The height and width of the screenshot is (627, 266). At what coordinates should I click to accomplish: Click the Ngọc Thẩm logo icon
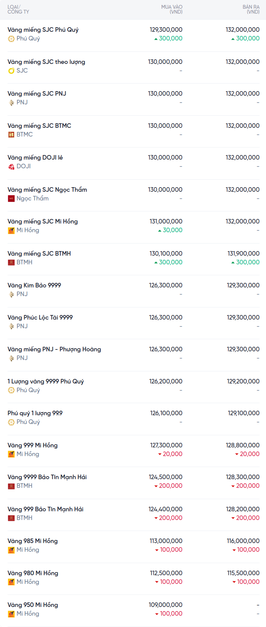(11, 199)
